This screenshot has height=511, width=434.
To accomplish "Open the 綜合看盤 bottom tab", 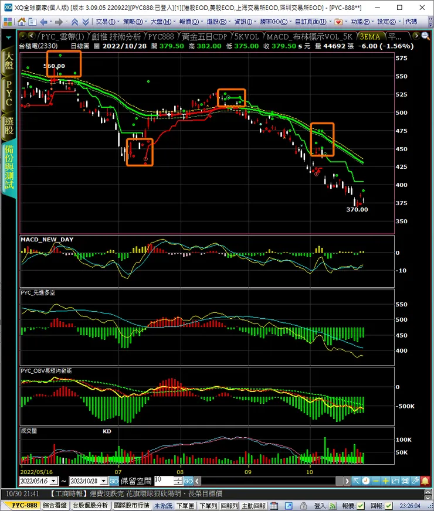I will tap(55, 506).
